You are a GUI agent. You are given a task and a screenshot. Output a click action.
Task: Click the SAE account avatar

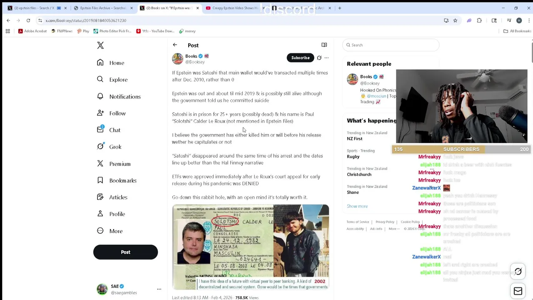(102, 289)
